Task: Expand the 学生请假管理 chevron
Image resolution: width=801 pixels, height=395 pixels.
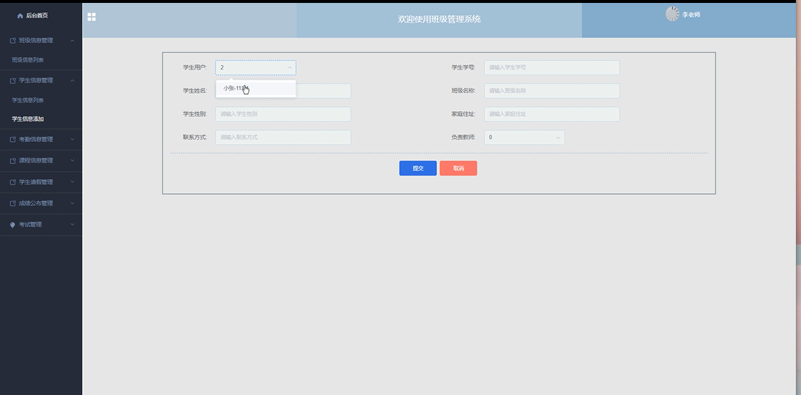Action: point(72,182)
